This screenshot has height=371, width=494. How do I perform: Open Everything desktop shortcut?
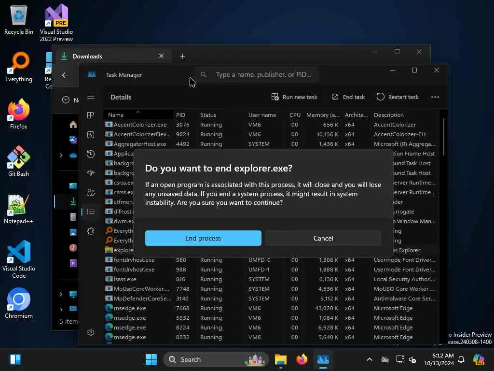pos(19,67)
